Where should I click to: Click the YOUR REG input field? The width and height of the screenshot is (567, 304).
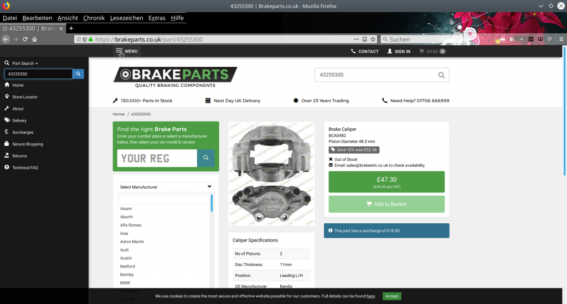tap(157, 158)
